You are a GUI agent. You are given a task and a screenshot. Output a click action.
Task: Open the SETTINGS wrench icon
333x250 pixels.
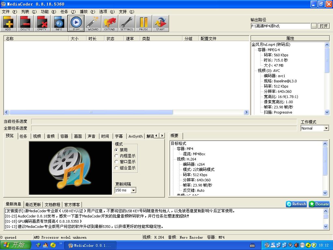(127, 23)
